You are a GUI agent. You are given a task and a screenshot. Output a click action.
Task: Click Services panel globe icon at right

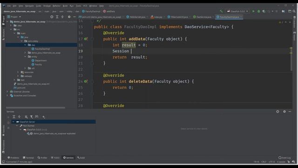278,112
